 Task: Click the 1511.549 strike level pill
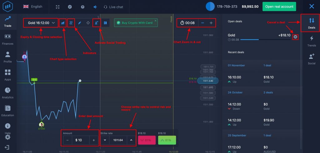pos(208,98)
